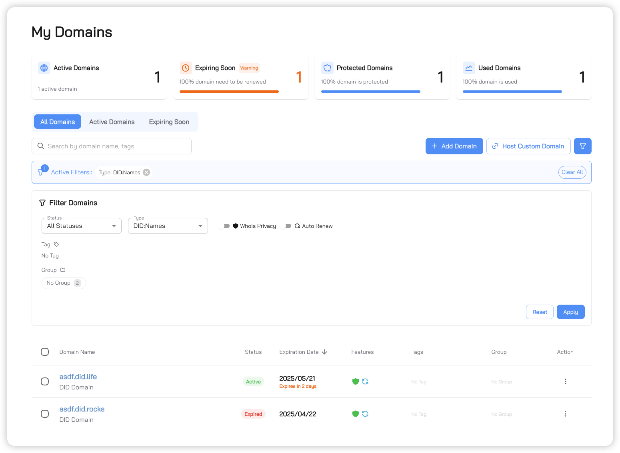Switch to the Active Domains tab
The image size is (620, 453).
tap(112, 122)
